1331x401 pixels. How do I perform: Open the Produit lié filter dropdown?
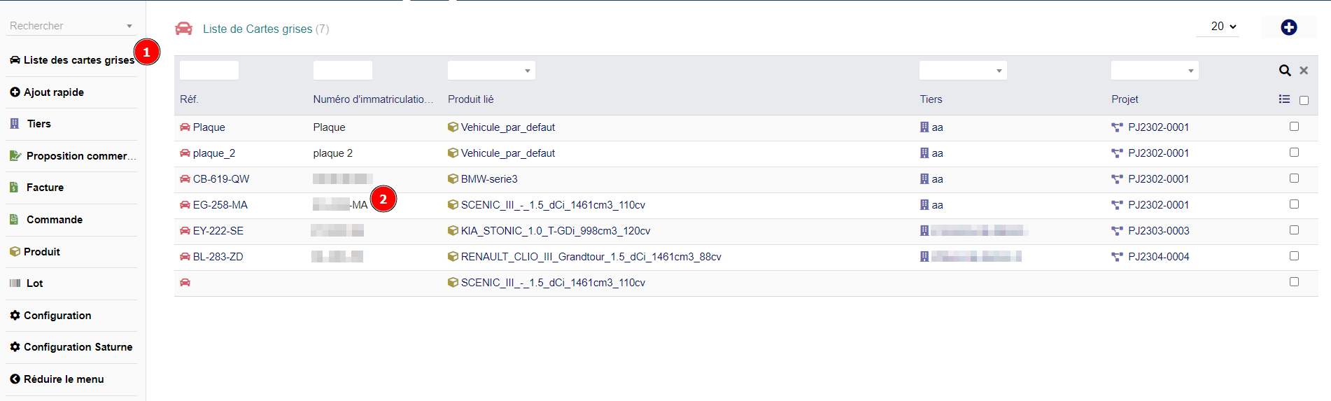pos(491,71)
